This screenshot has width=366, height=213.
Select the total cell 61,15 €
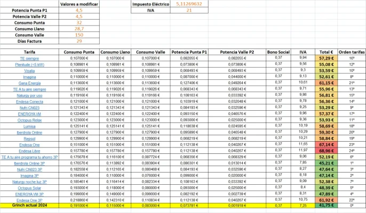(326, 83)
